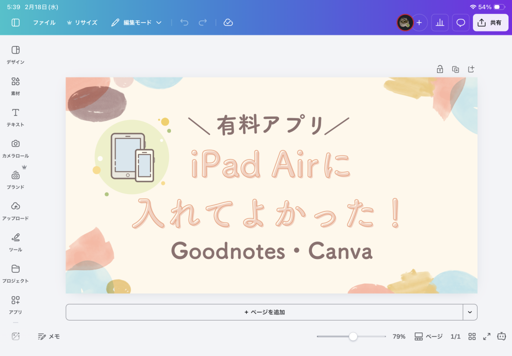This screenshot has width=512, height=356.
Task: Open the 79% zoom level menu
Action: click(398, 336)
